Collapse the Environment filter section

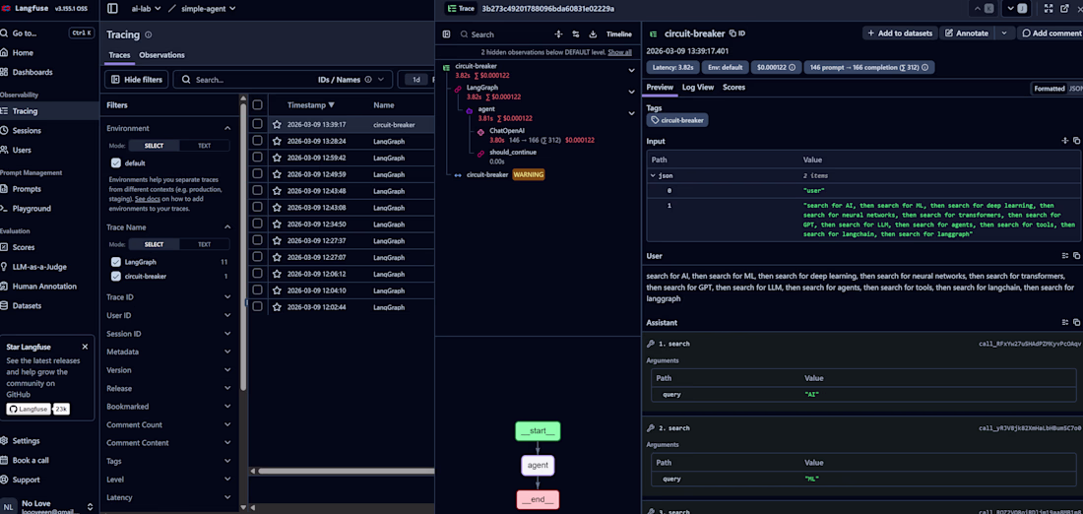(x=227, y=128)
